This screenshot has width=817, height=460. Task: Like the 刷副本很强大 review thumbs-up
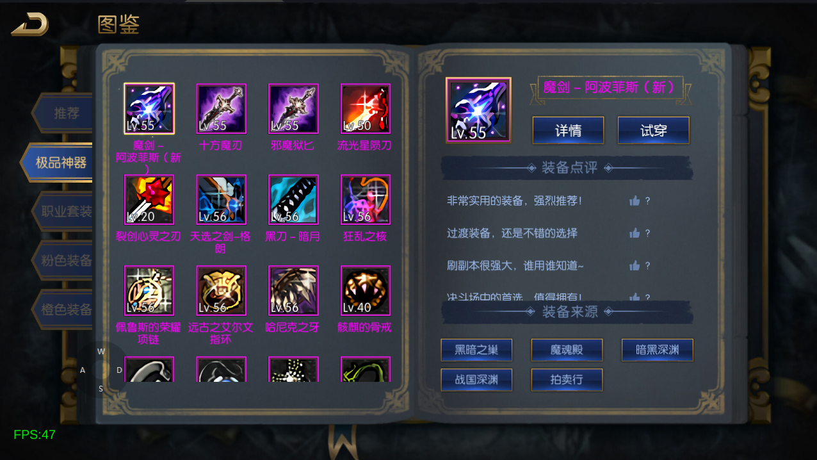635,265
